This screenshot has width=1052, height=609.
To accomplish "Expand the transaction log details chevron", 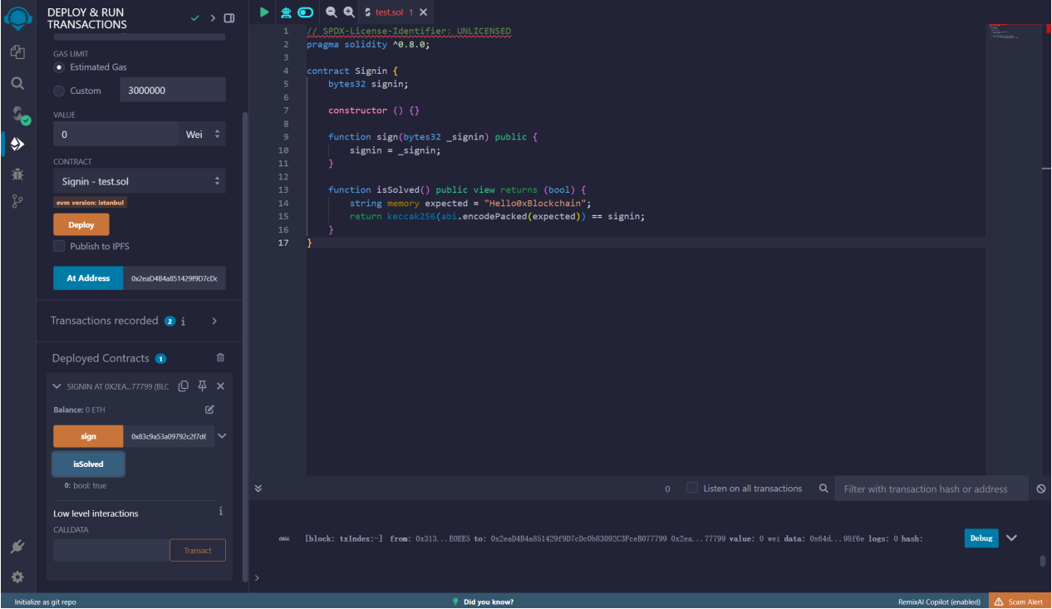I will point(1011,538).
